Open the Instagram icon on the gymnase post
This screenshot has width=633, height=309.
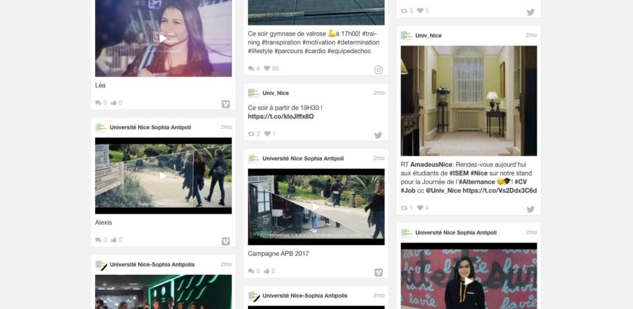tap(378, 69)
